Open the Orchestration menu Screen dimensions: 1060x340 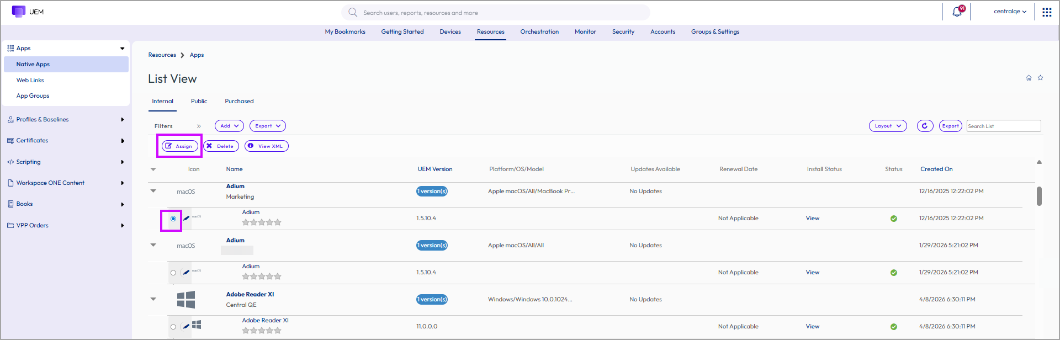pos(539,32)
